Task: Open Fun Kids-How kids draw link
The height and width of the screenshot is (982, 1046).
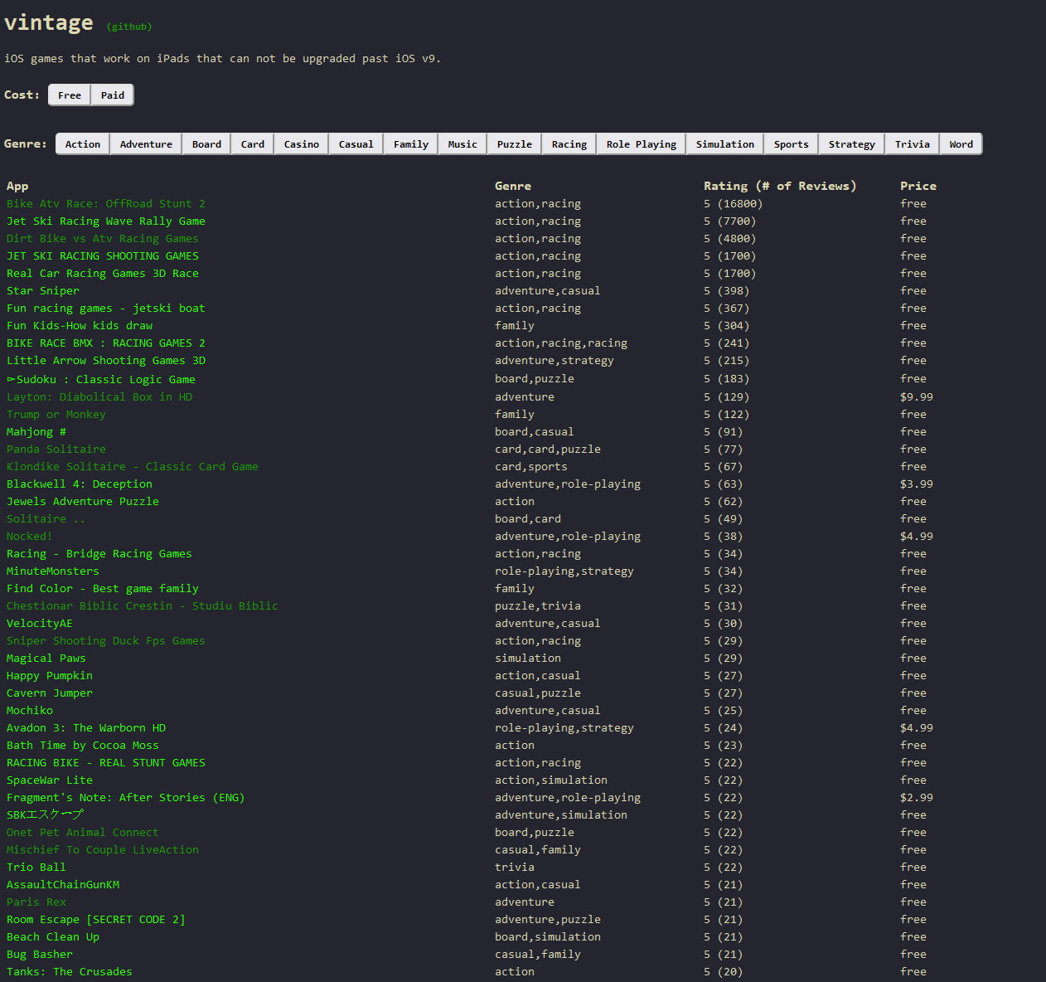Action: point(80,326)
